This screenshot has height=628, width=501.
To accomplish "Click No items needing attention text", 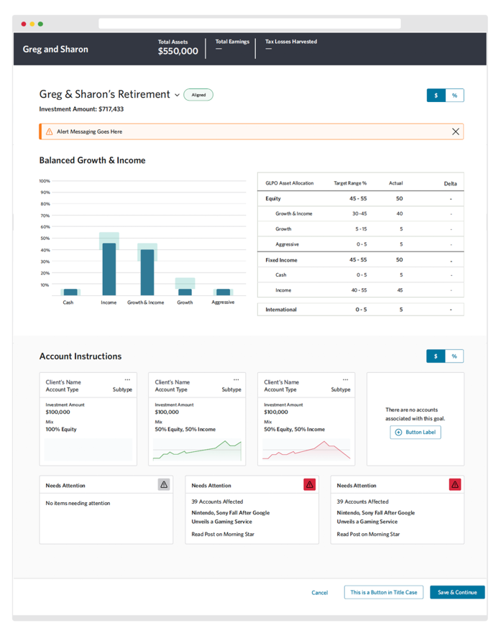I will [x=78, y=503].
